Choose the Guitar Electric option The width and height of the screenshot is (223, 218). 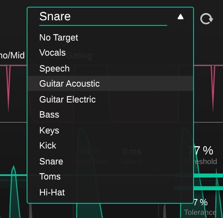(x=110, y=99)
